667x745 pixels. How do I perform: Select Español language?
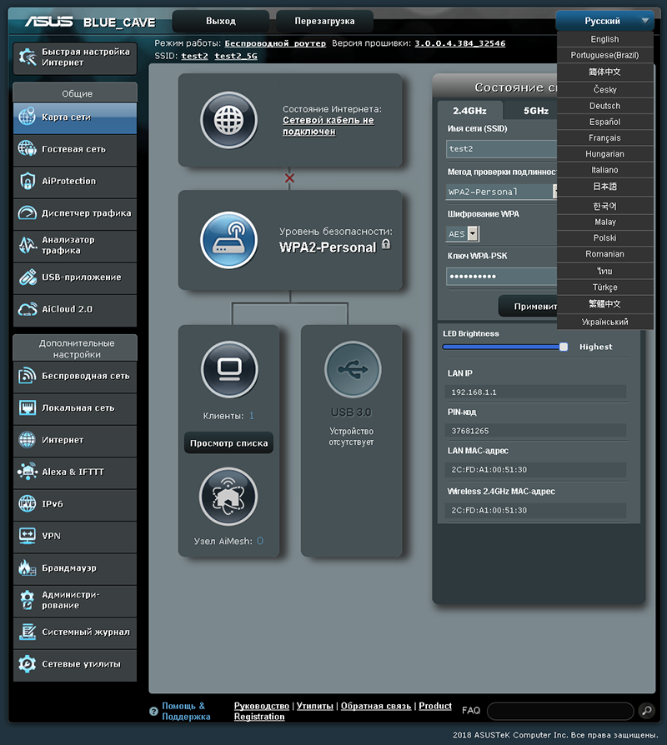[604, 122]
